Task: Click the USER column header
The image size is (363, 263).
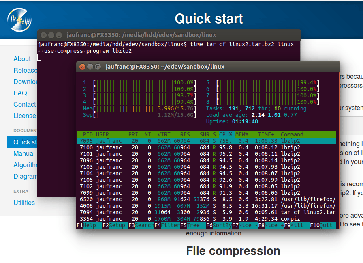Action: point(102,134)
